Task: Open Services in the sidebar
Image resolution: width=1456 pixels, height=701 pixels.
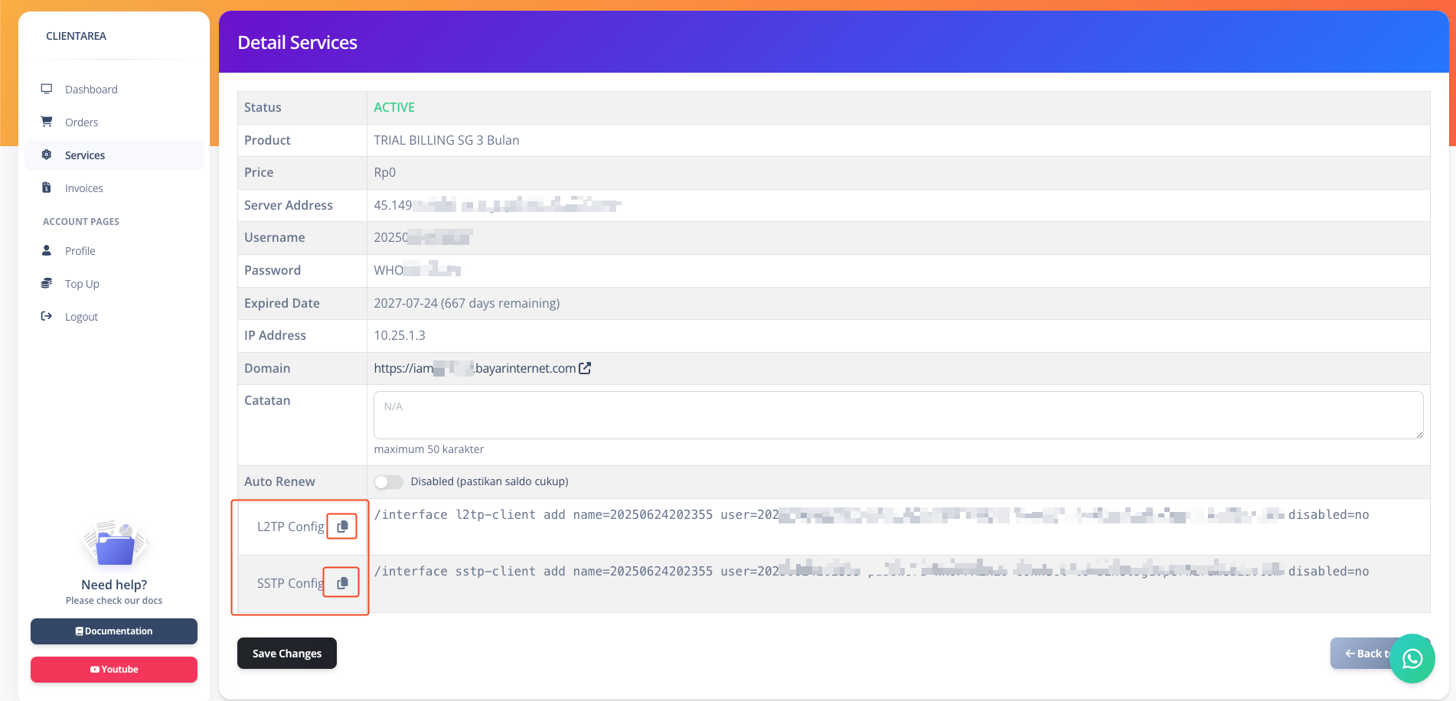Action: coord(85,155)
